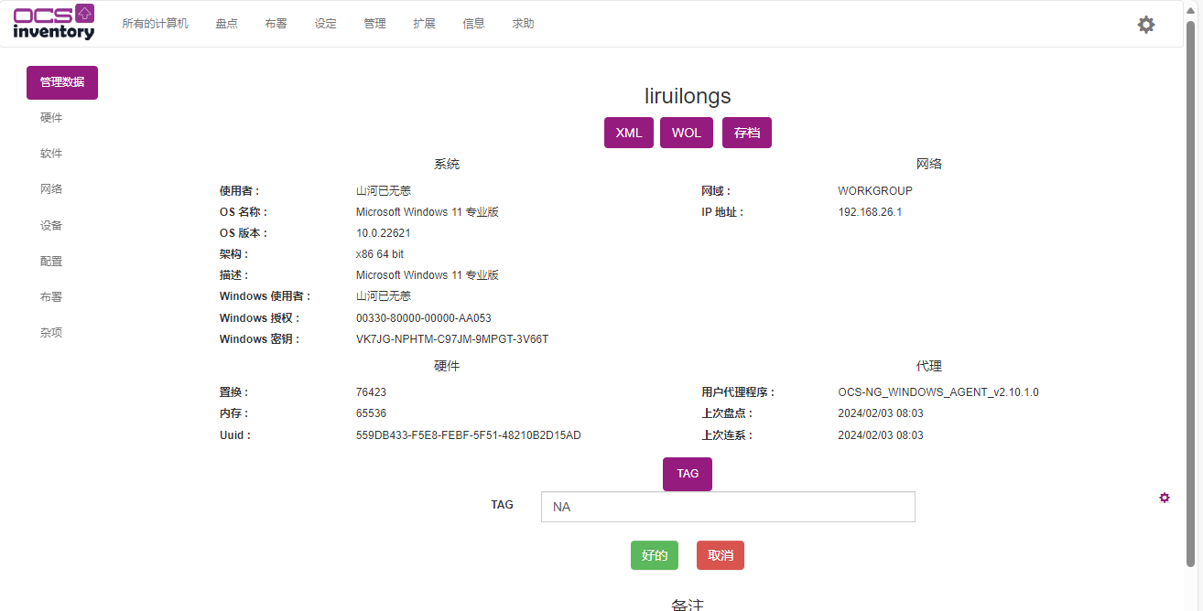Click the domain value WORKGROUP
The image size is (1203, 611).
[875, 191]
